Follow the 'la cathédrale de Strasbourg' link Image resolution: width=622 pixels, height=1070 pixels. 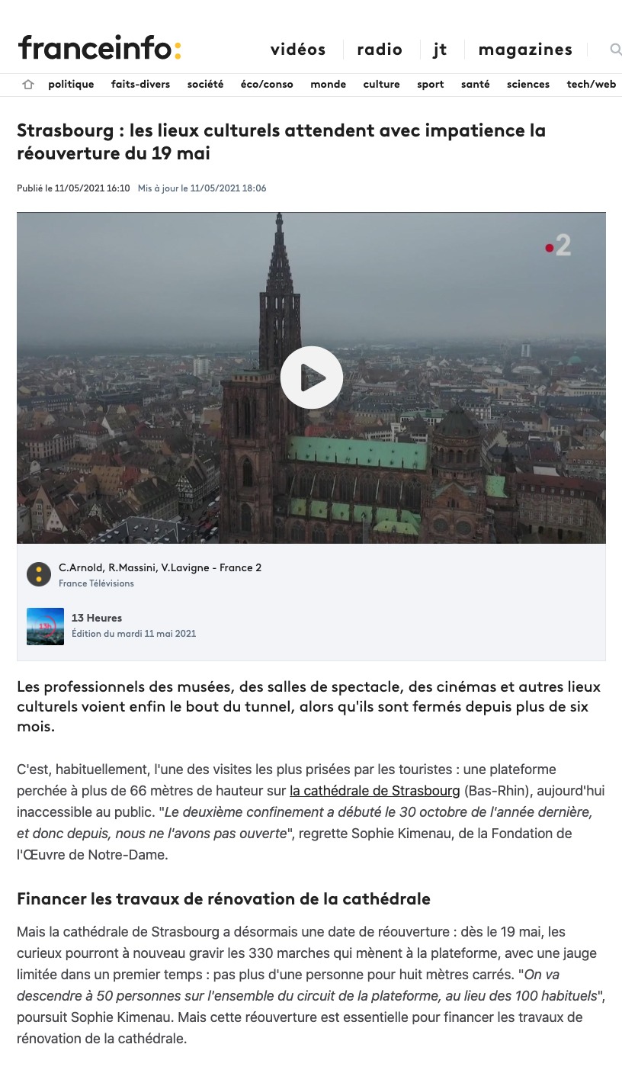point(375,791)
